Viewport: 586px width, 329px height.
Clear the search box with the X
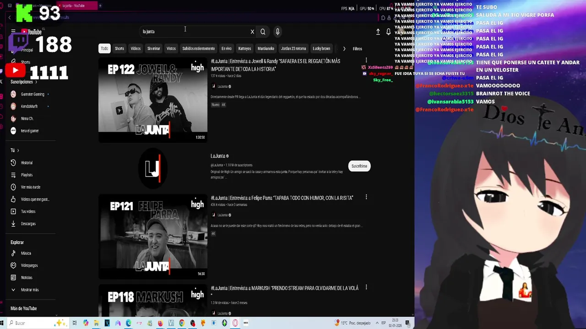pos(252,32)
